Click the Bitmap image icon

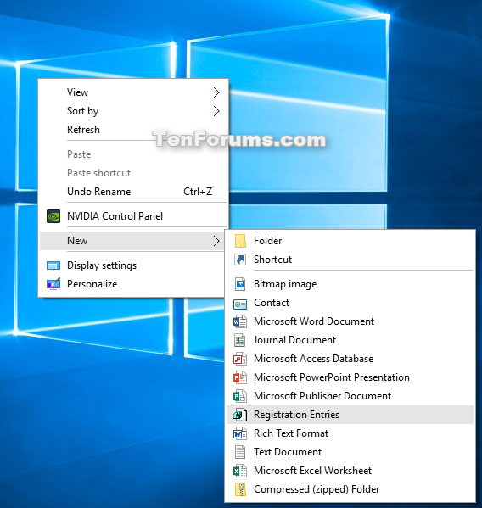[x=240, y=284]
